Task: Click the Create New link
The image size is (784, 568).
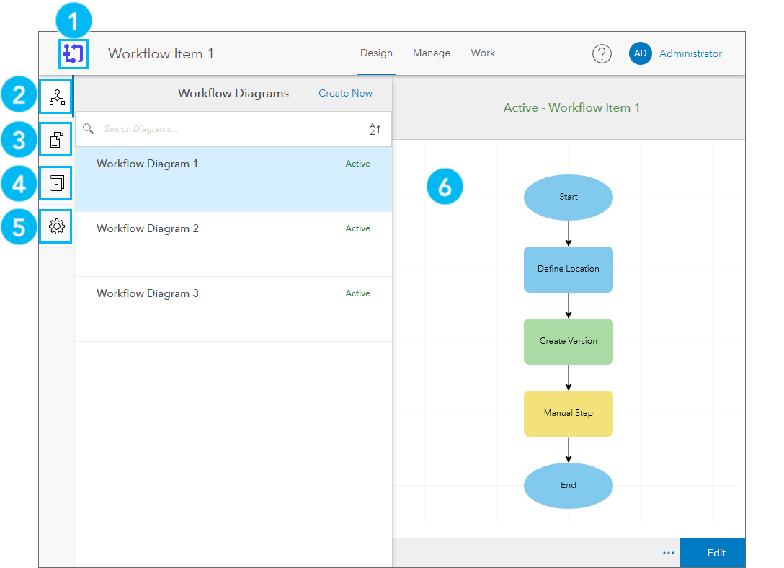Action: pyautogui.click(x=345, y=93)
